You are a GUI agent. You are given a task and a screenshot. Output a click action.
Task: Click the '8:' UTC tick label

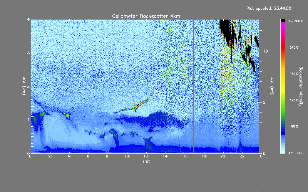point(108,156)
